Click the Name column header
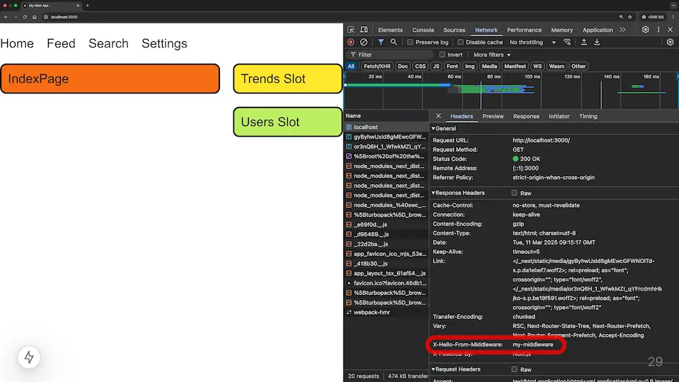The image size is (679, 382). tap(386, 115)
